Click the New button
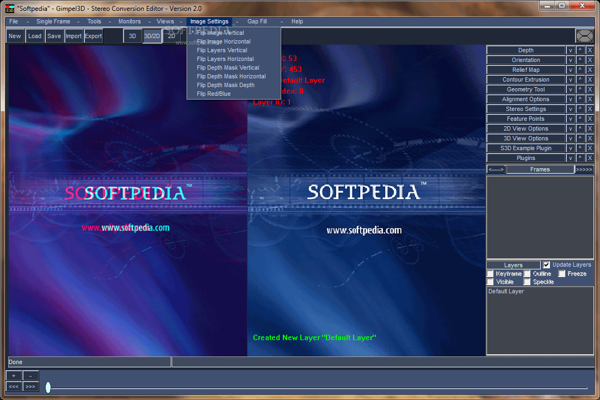 point(15,36)
